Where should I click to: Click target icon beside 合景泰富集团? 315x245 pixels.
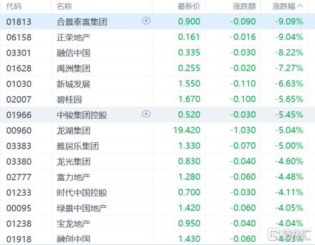click(x=146, y=21)
